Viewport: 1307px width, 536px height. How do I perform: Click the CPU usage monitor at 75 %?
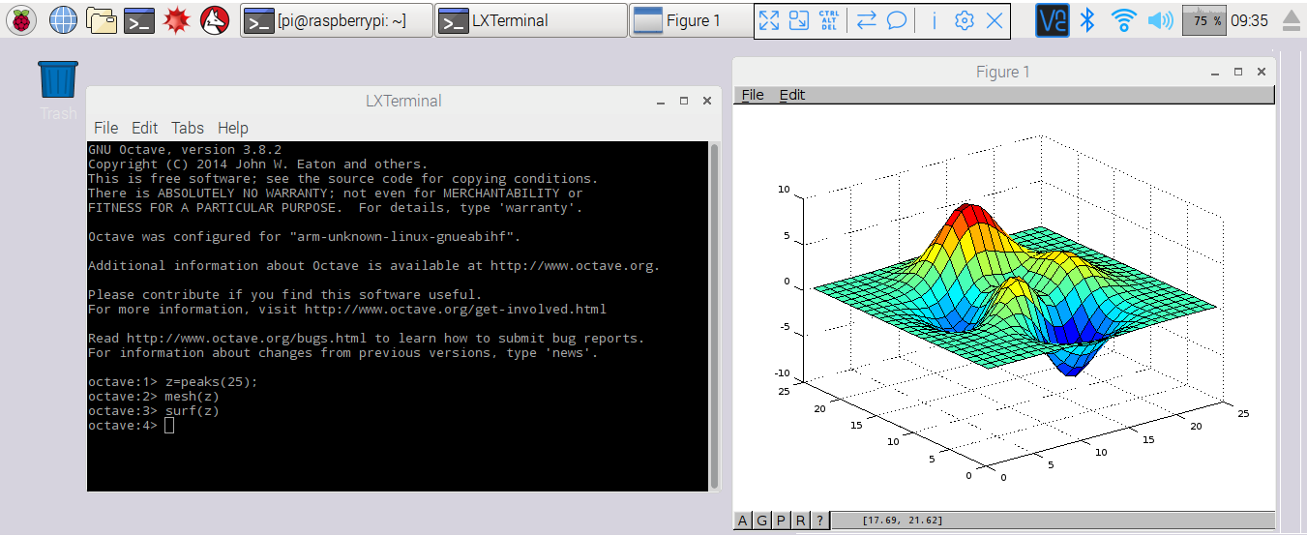click(x=1203, y=20)
